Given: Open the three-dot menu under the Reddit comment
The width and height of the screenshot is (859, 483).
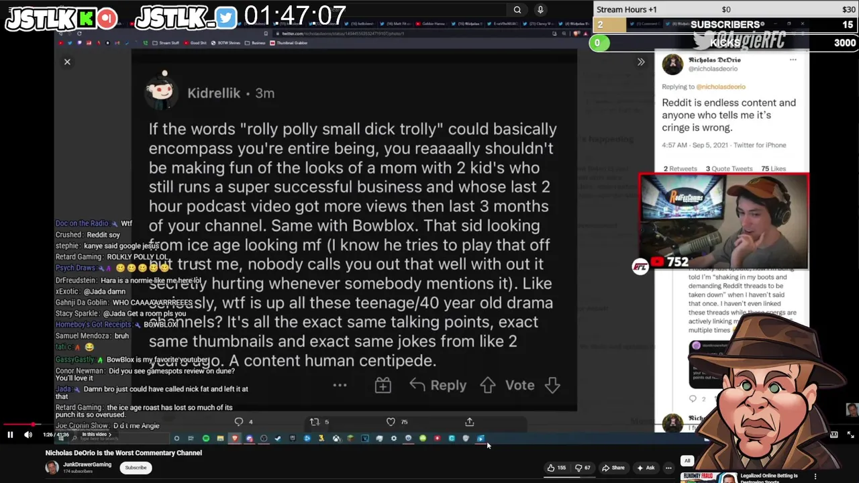Looking at the screenshot, I should pos(340,385).
